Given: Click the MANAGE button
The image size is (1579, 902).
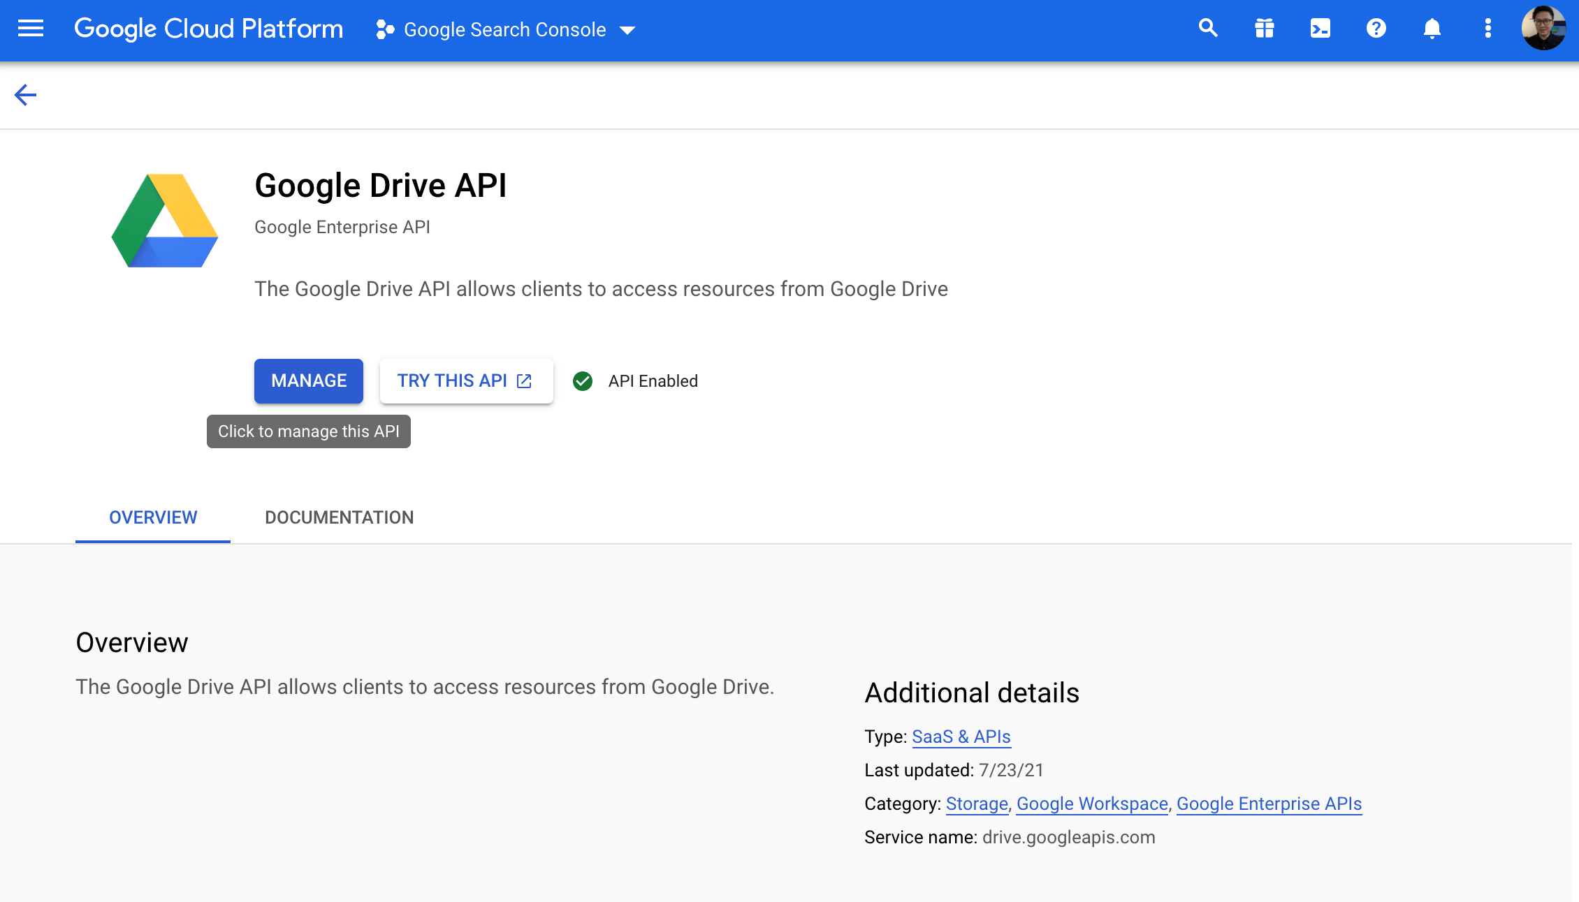Looking at the screenshot, I should pyautogui.click(x=309, y=381).
